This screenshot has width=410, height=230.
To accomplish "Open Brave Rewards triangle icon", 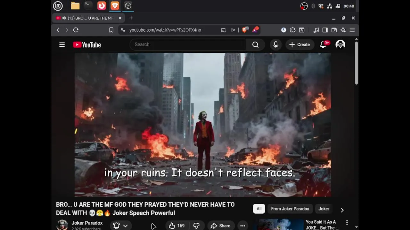I will pos(255,30).
